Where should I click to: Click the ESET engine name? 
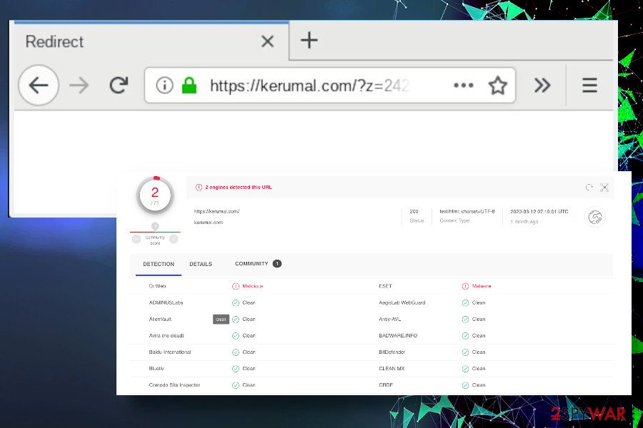pos(386,286)
